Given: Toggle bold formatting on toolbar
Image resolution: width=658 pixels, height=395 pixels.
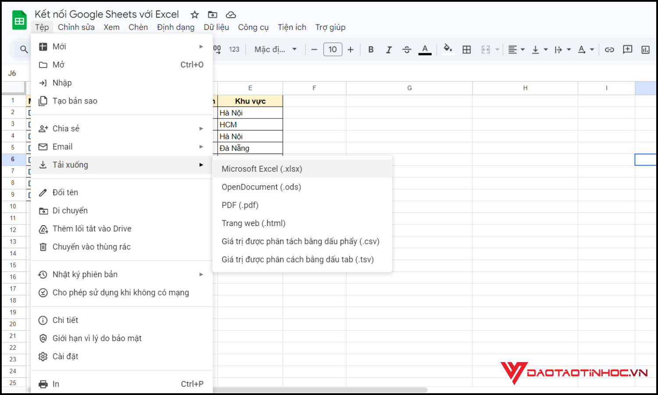Looking at the screenshot, I should (x=371, y=49).
